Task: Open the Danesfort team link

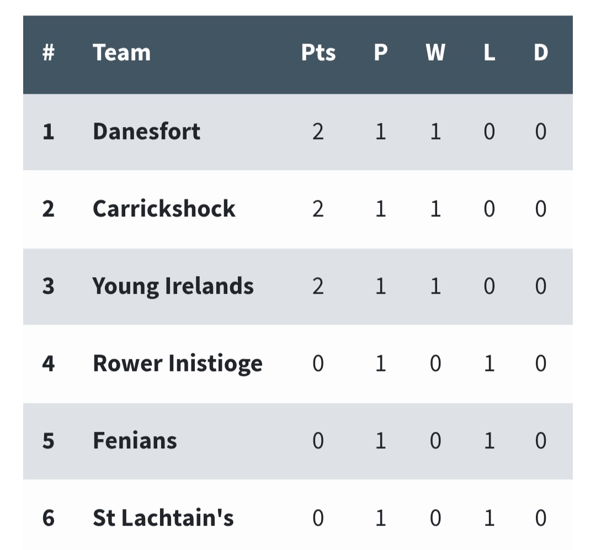Action: point(146,132)
